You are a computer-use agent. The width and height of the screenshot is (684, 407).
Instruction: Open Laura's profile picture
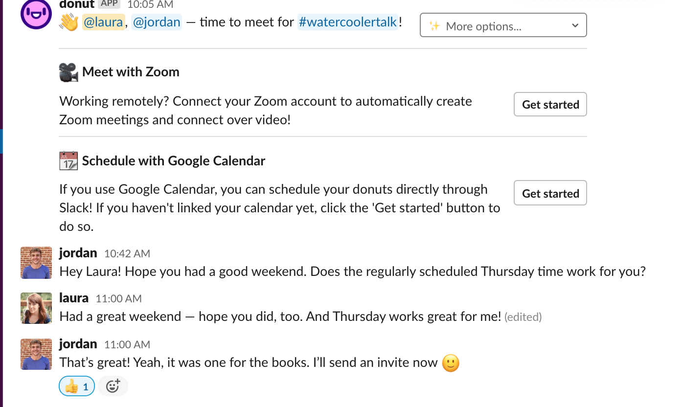[x=36, y=308]
